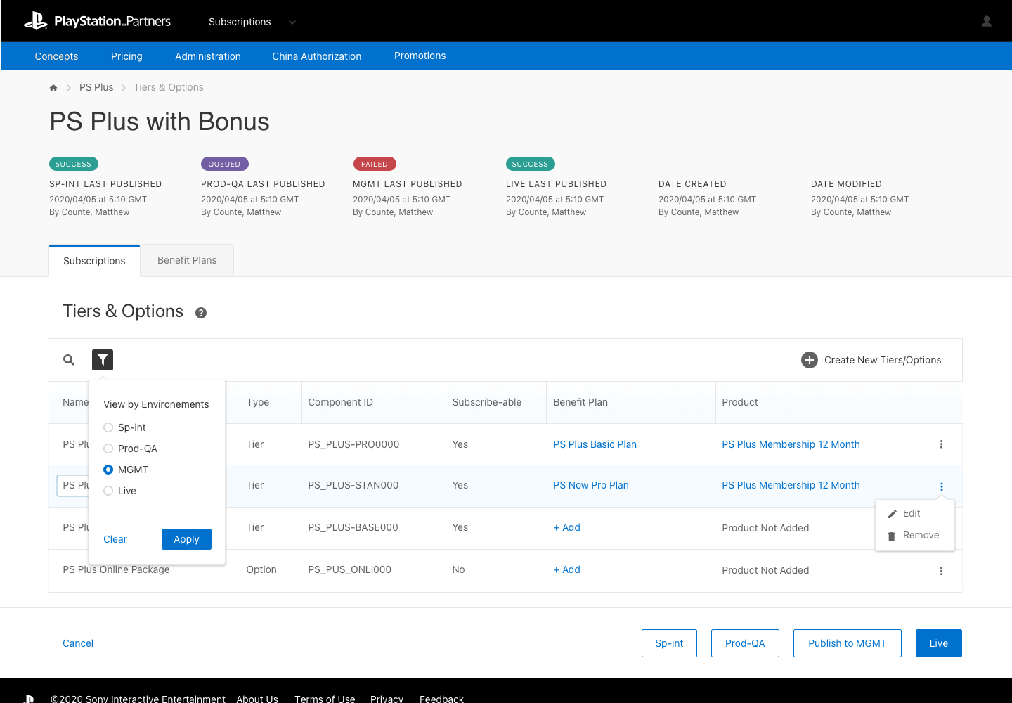The height and width of the screenshot is (703, 1012).
Task: Open the search magnifier in table toolbar
Action: [x=69, y=360]
